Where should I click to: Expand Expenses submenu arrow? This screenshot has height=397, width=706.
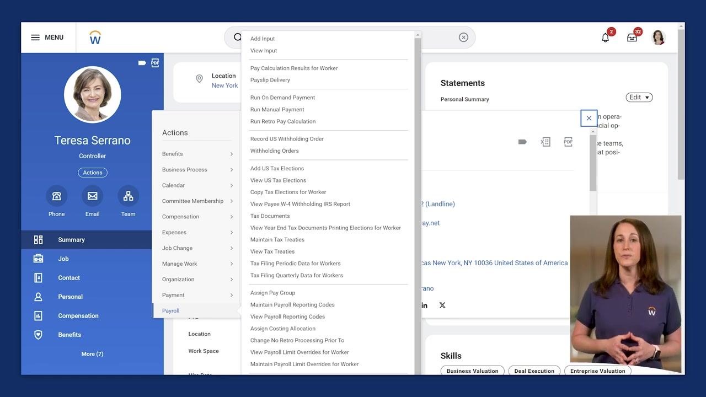232,233
